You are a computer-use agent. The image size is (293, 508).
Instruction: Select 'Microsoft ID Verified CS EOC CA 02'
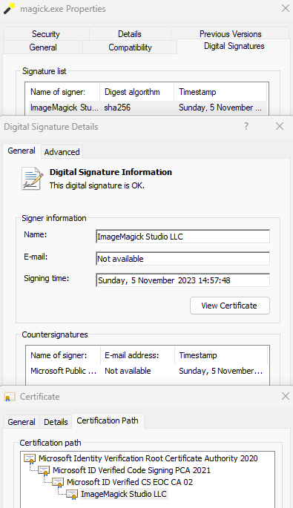point(130,482)
